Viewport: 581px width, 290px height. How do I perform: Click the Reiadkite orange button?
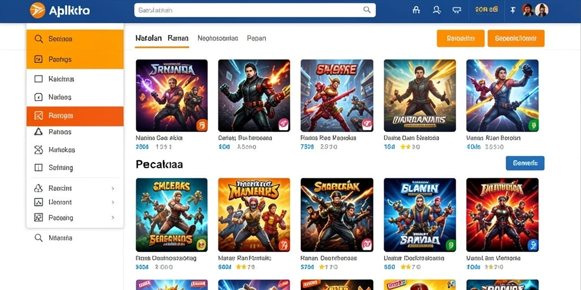461,39
